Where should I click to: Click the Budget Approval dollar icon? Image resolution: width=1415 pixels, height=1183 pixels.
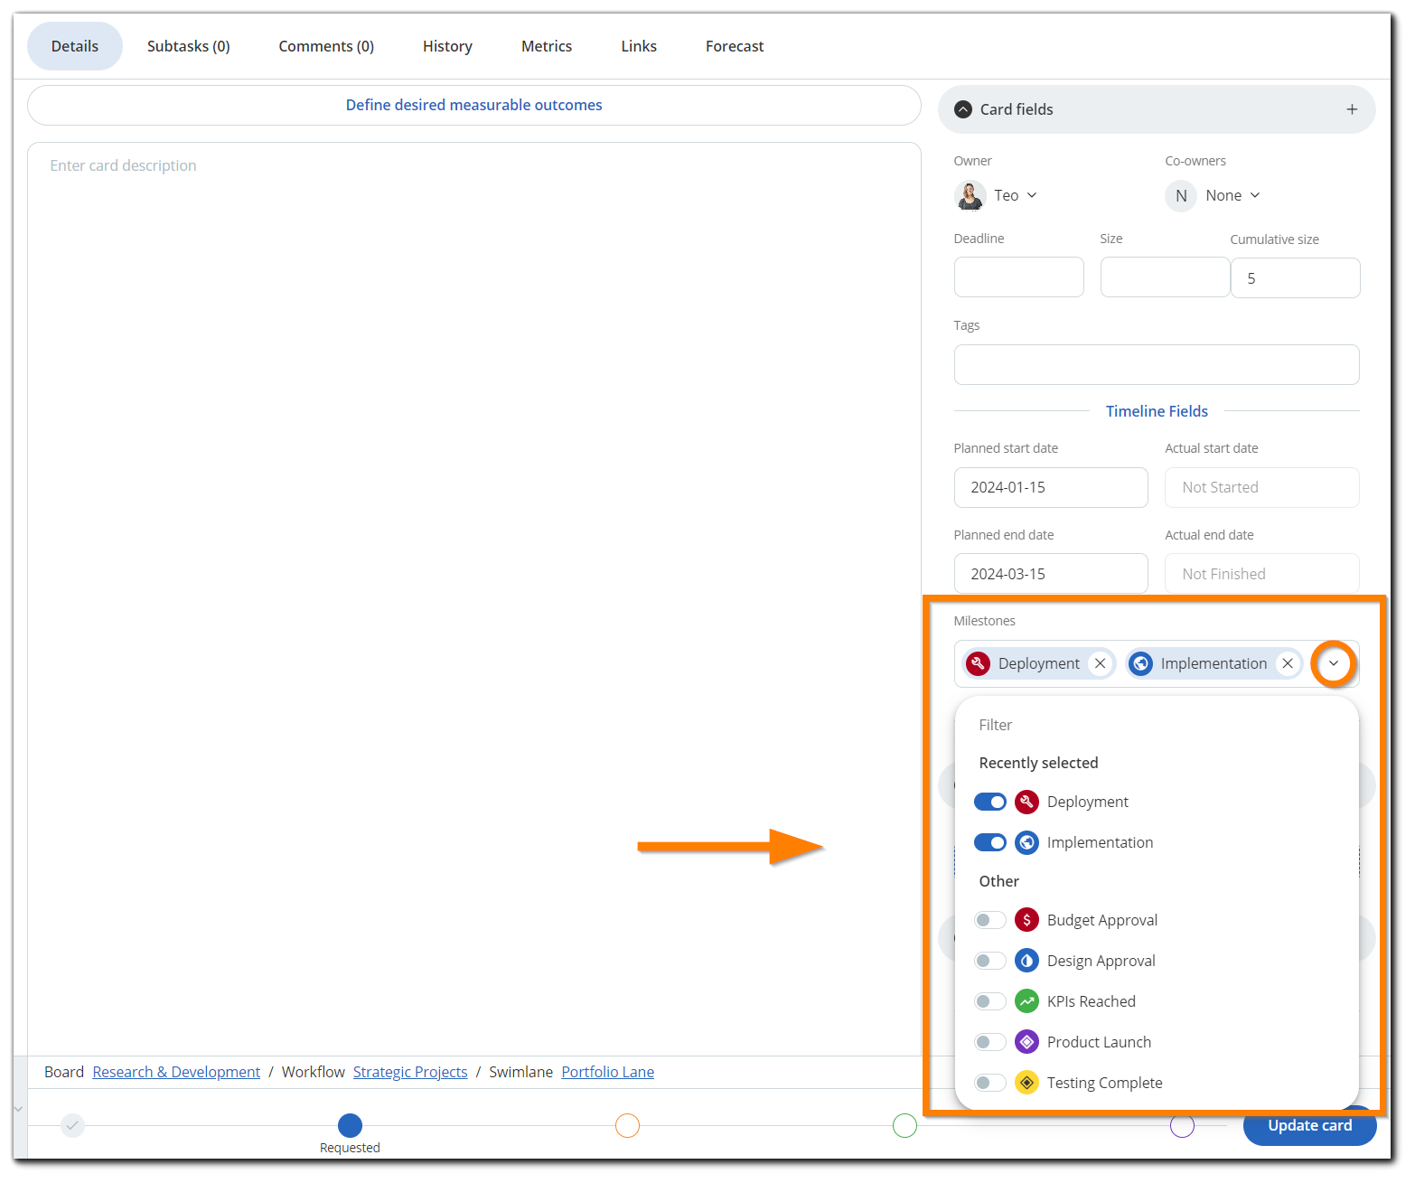(x=1026, y=920)
